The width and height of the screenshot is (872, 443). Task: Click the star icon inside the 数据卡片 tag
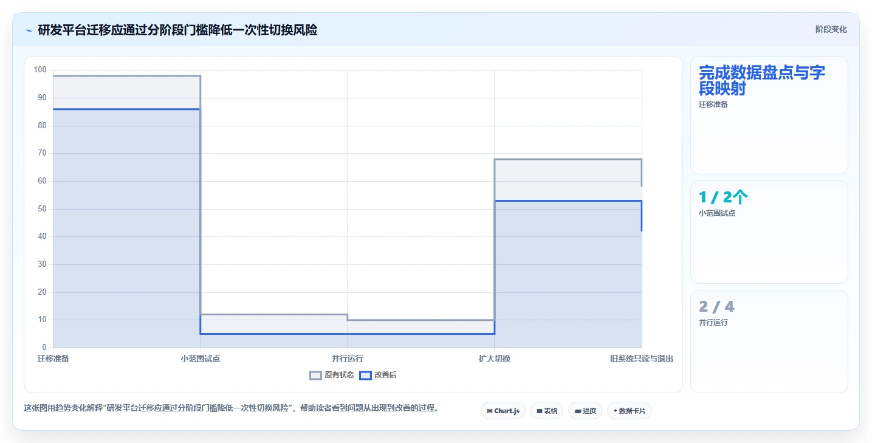click(x=615, y=411)
